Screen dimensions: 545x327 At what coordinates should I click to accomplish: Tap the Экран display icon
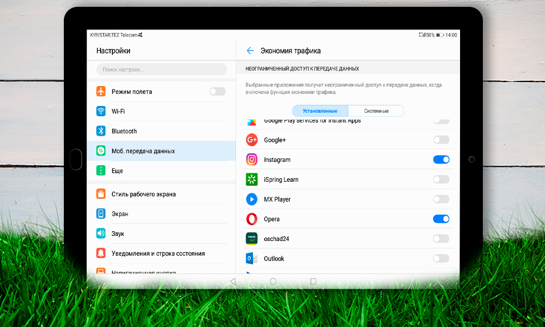coord(101,214)
